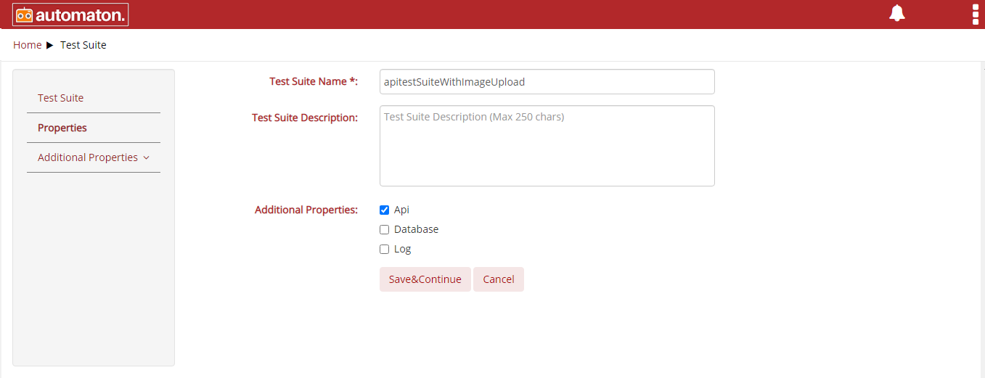Click the Test Suite breadcrumb text
985x378 pixels.
click(83, 45)
